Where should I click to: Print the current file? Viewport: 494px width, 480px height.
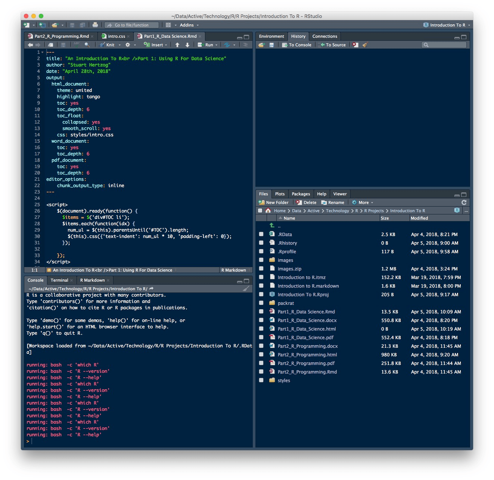pyautogui.click(x=95, y=25)
